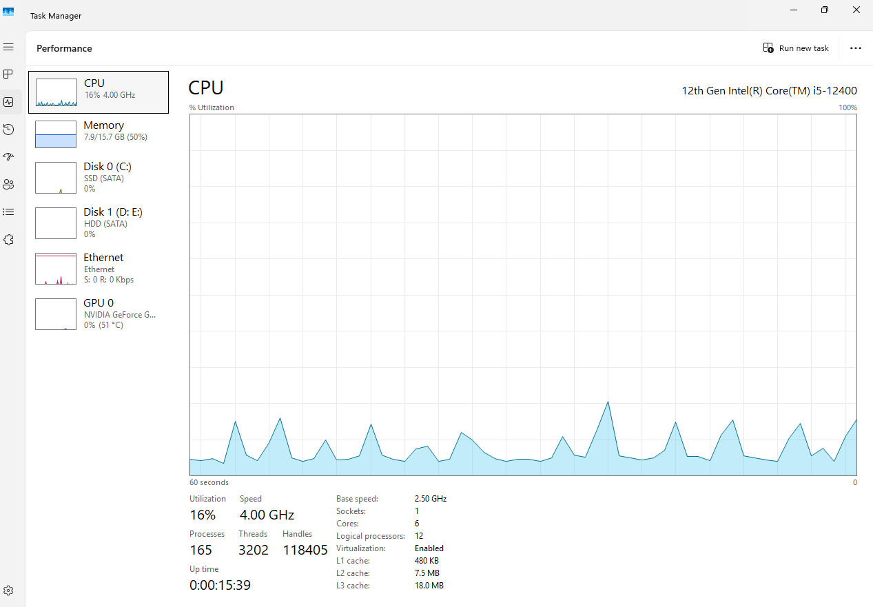Click the Disk 0 mini graph thumbnail
This screenshot has width=873, height=607.
click(56, 178)
